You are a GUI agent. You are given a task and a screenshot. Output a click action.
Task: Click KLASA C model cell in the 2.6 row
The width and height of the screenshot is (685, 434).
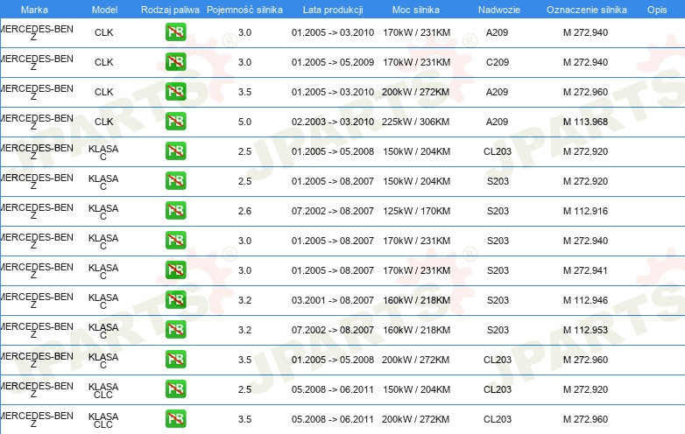103,212
